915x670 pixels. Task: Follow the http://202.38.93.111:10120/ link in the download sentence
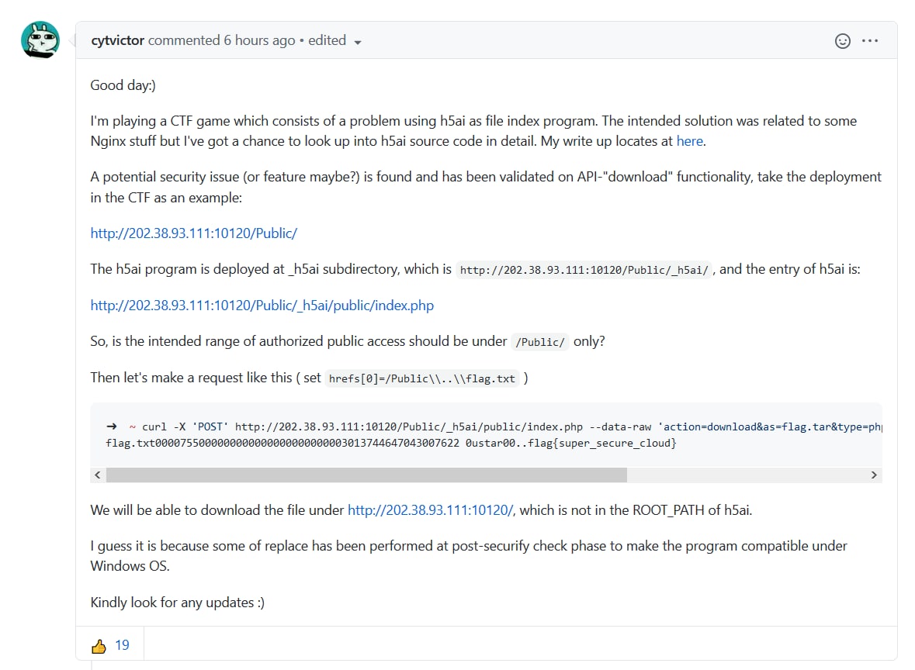pos(431,510)
